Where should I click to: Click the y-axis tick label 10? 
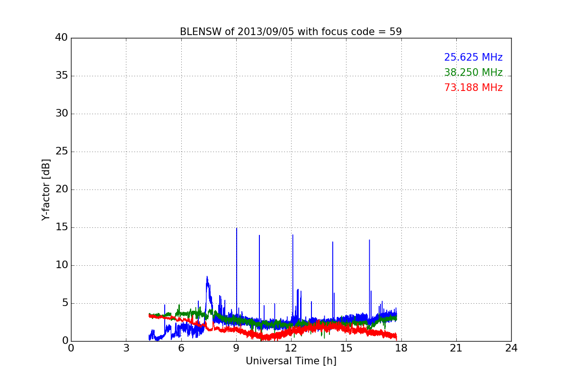pyautogui.click(x=62, y=265)
